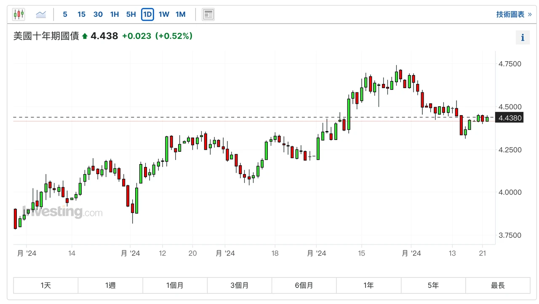The image size is (539, 304).
Task: Switch to the 3個月 range
Action: click(x=239, y=285)
